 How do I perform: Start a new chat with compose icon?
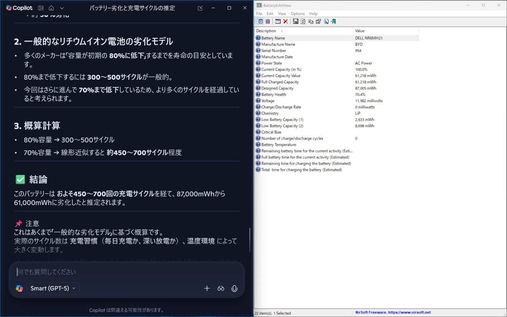pyautogui.click(x=200, y=8)
